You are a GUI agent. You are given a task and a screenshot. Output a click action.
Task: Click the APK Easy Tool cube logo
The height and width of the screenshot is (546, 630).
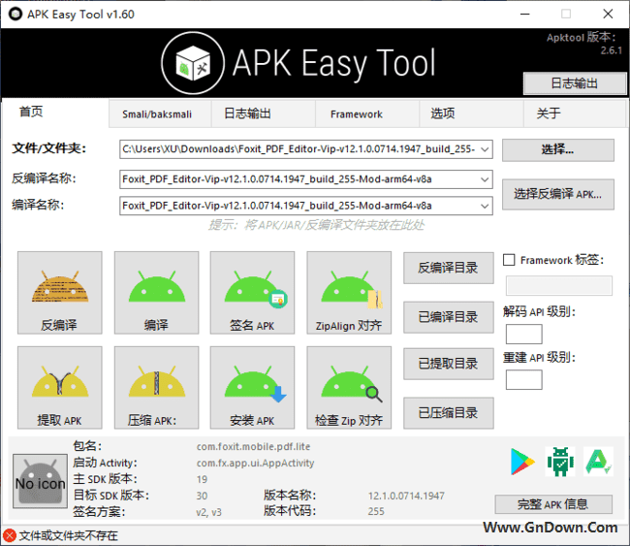coord(193,63)
